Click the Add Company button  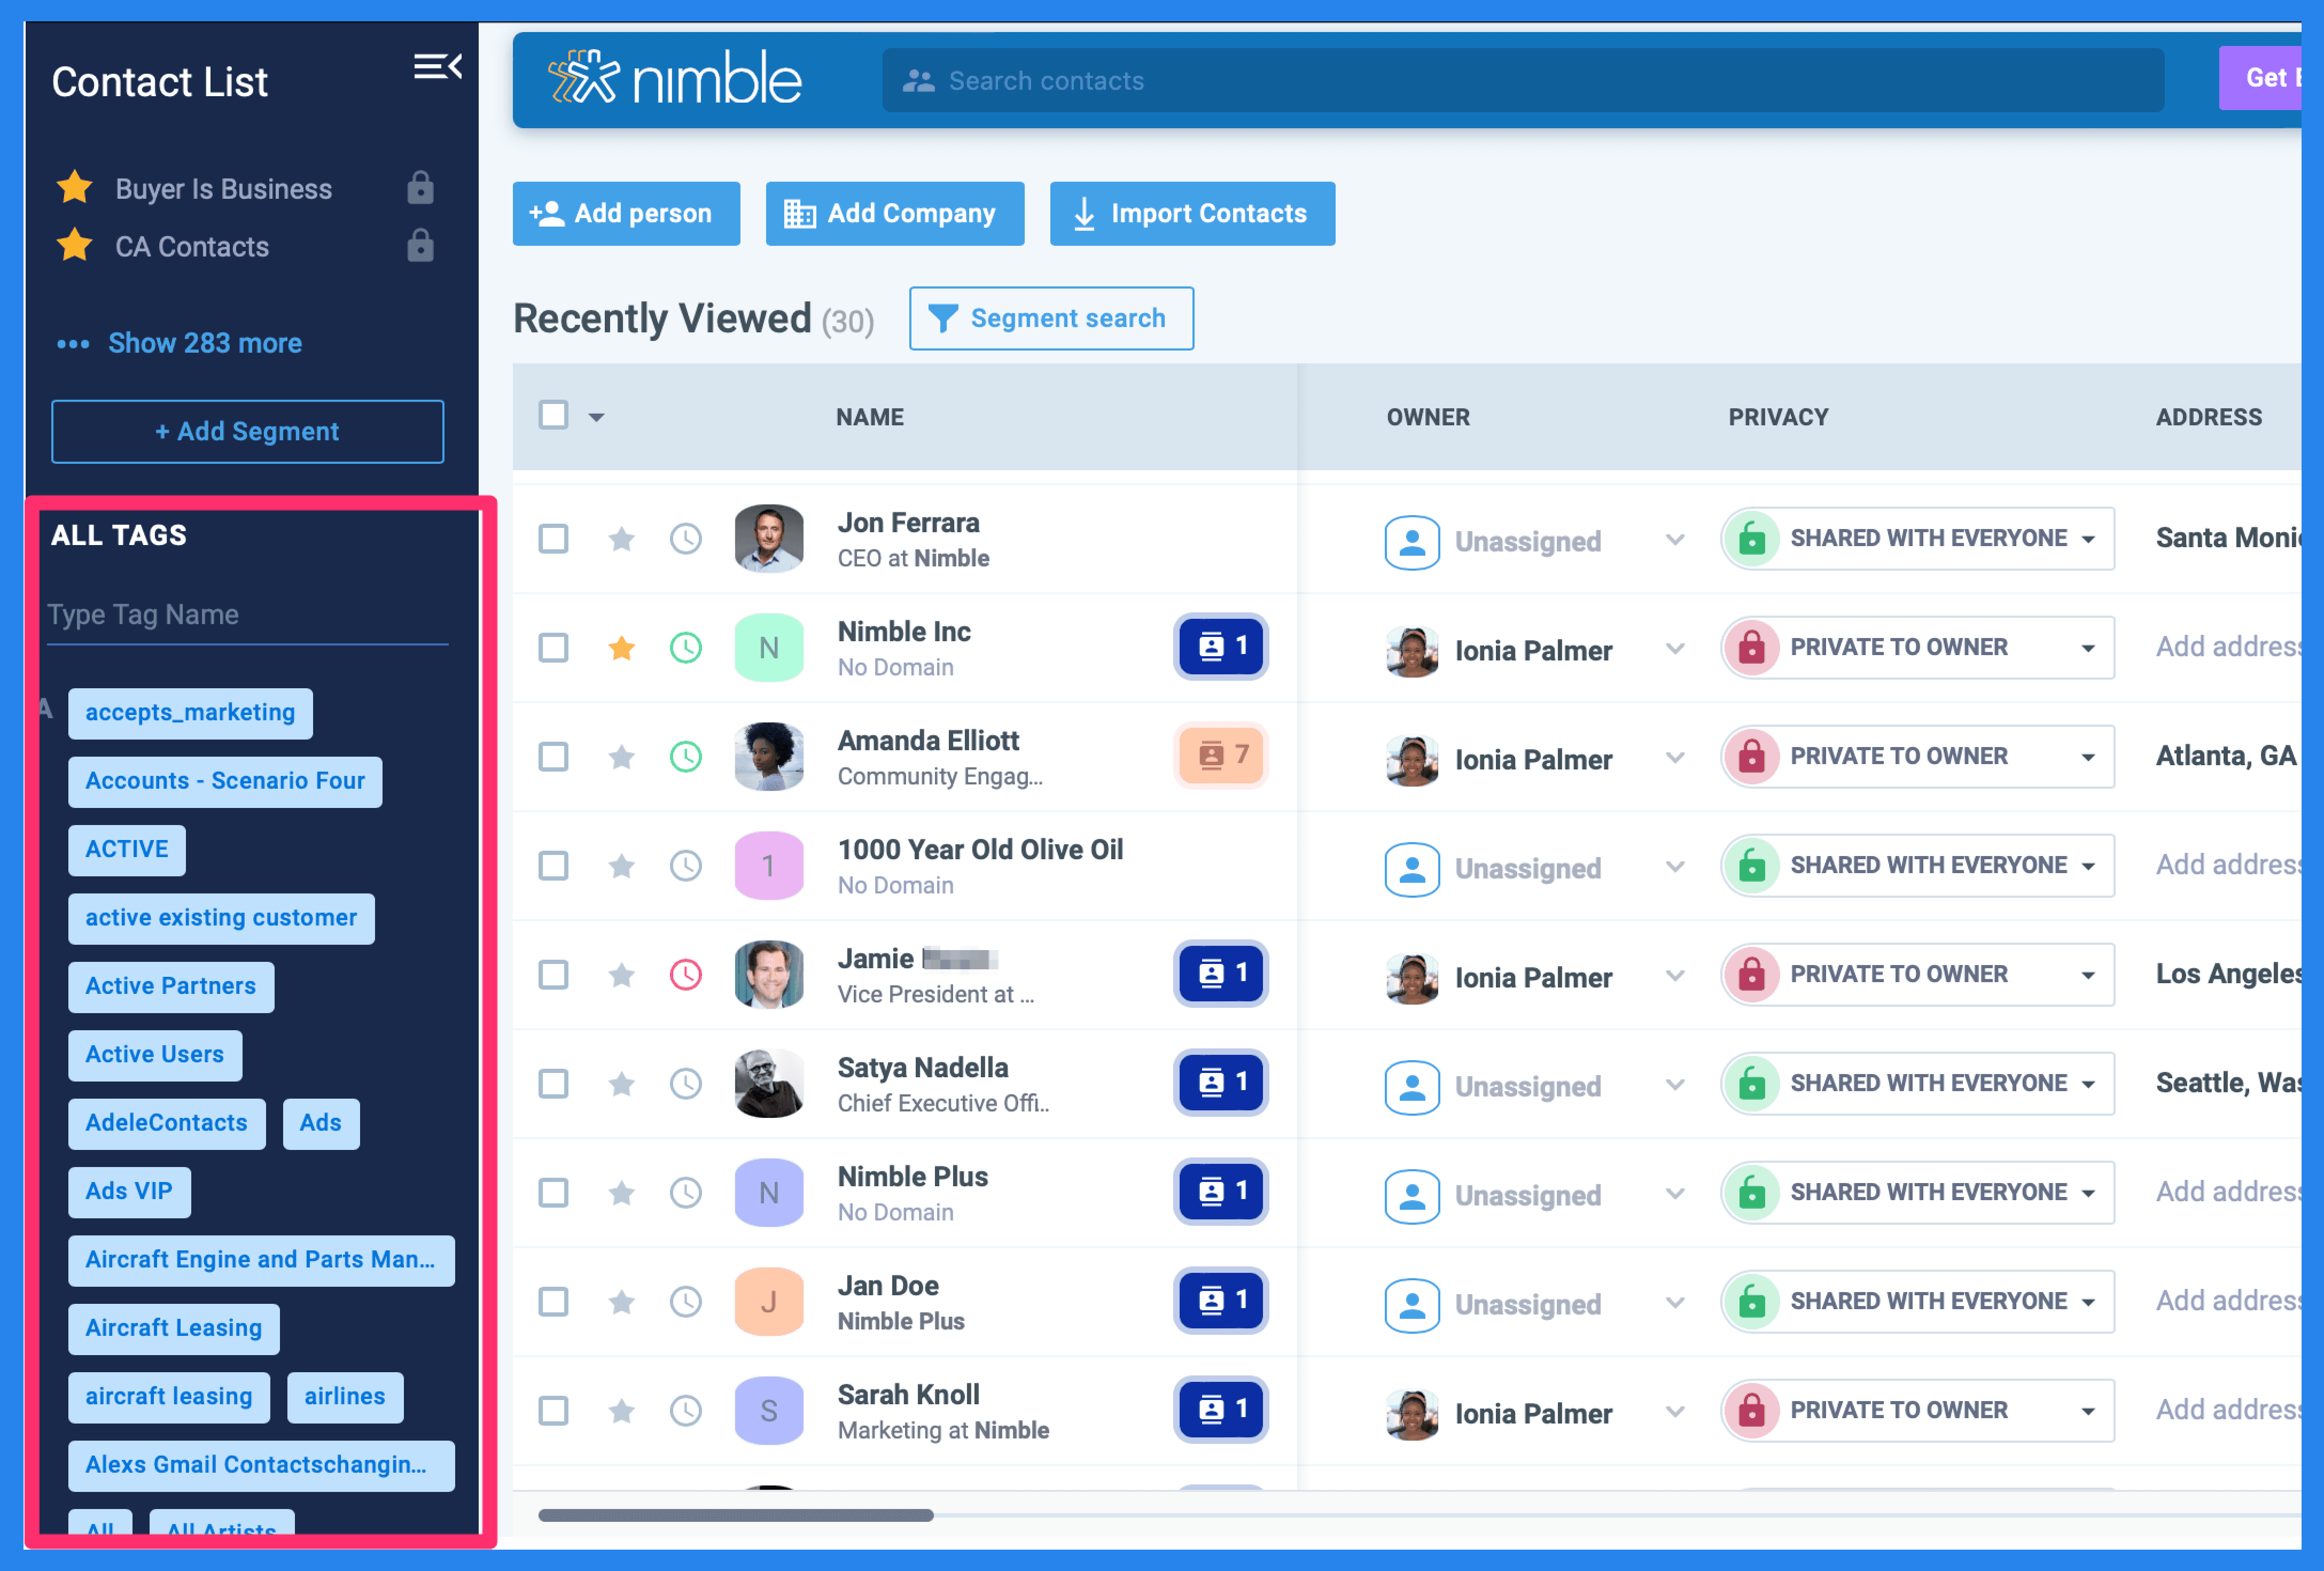tap(894, 214)
